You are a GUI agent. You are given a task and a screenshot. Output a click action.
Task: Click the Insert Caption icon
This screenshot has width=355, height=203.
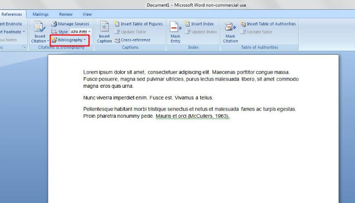click(104, 27)
